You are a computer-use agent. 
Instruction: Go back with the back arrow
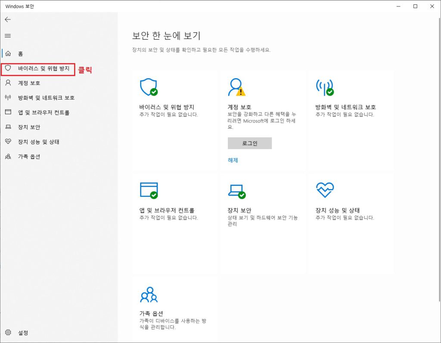click(x=8, y=19)
